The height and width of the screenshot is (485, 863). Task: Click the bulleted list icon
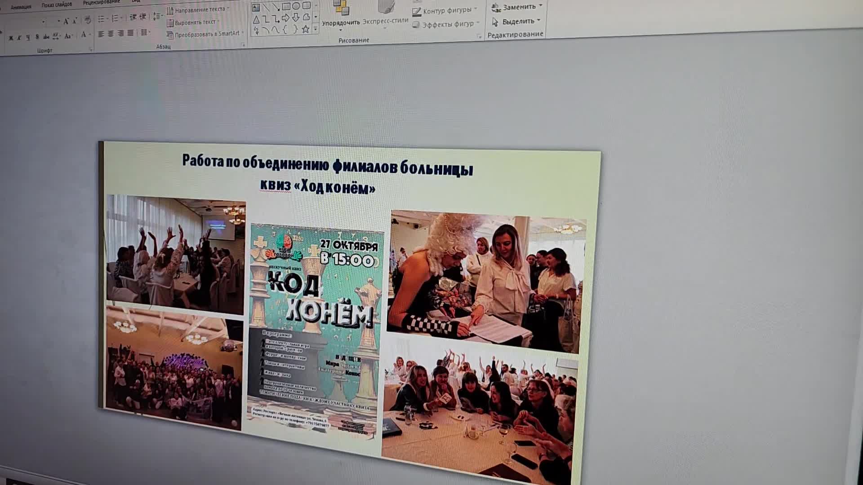coord(101,19)
